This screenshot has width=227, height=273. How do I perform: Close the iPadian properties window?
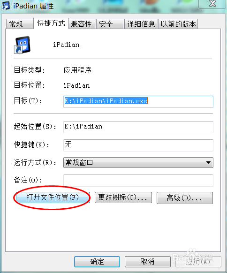point(212,3)
